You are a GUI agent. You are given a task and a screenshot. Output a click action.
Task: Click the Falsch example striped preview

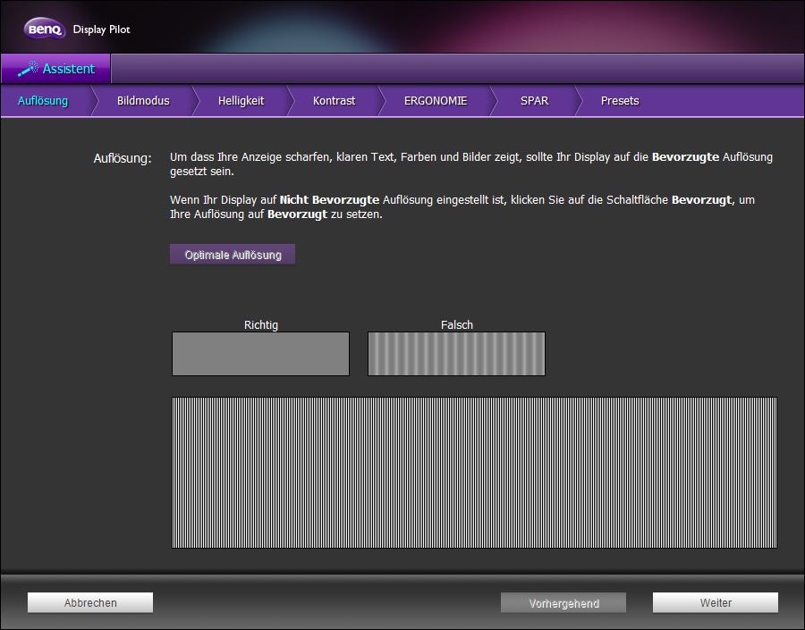point(456,354)
